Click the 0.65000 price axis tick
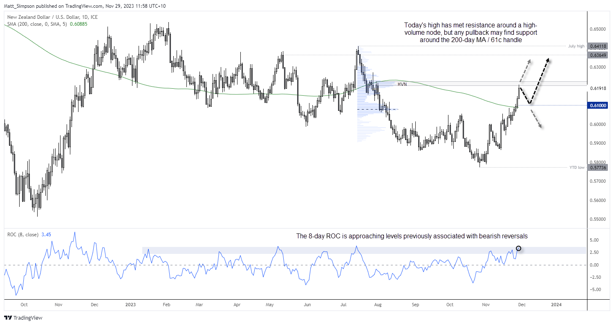Viewport: 614px width, 325px height. 598,29
